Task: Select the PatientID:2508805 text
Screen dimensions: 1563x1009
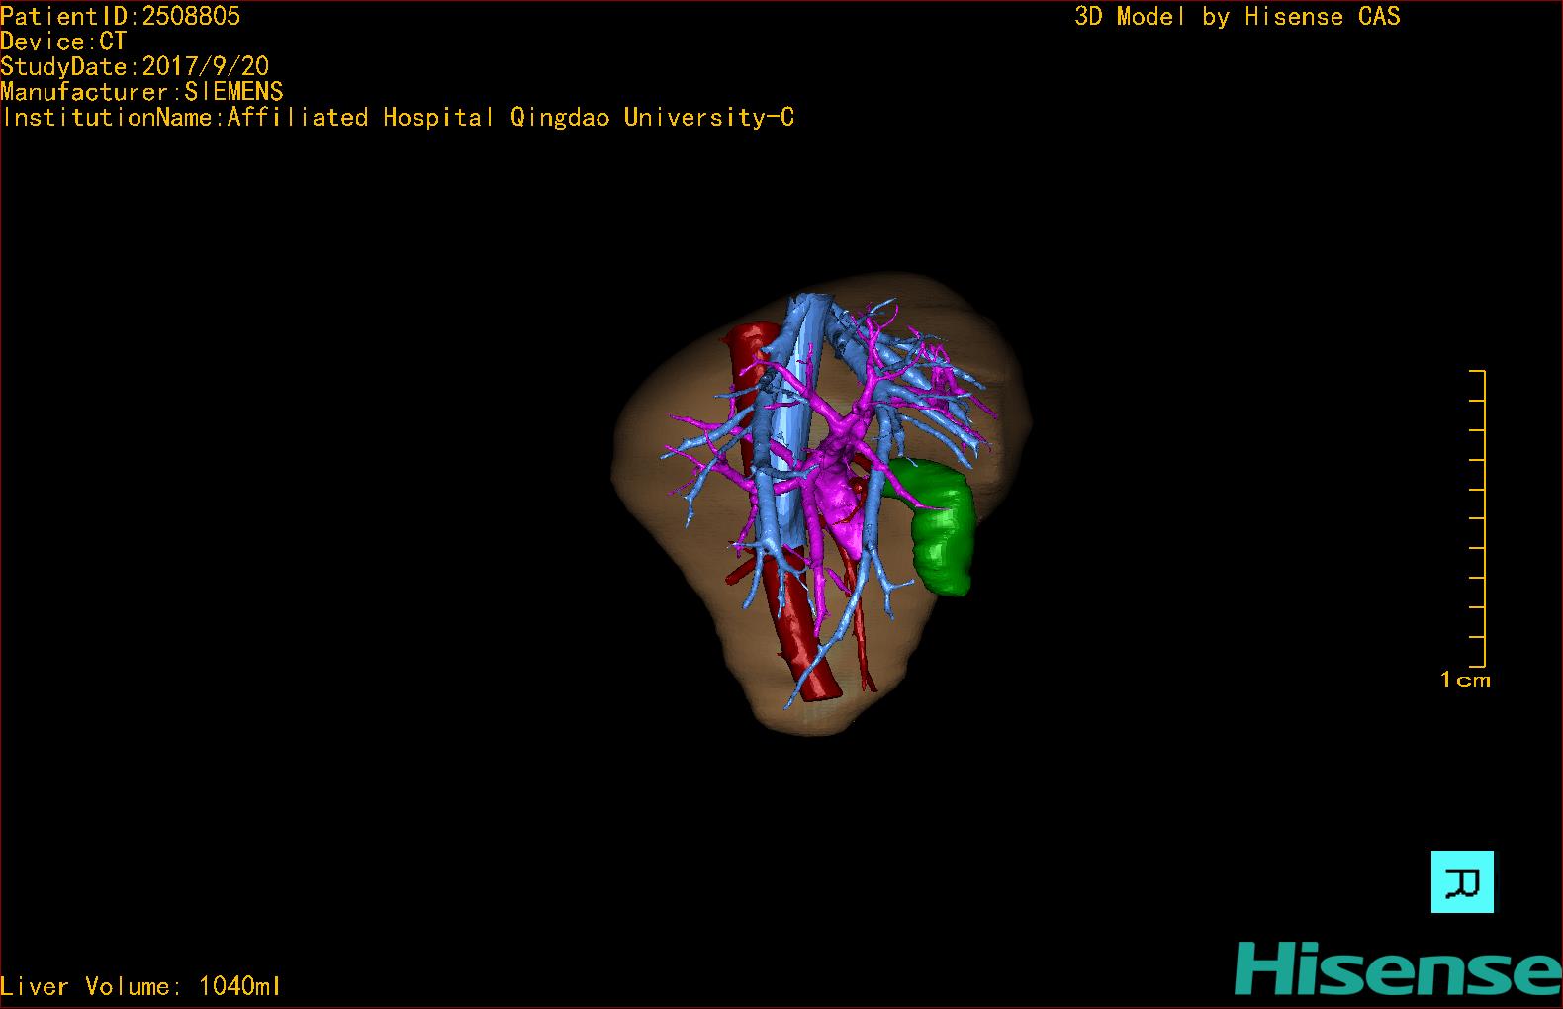Action: click(121, 16)
